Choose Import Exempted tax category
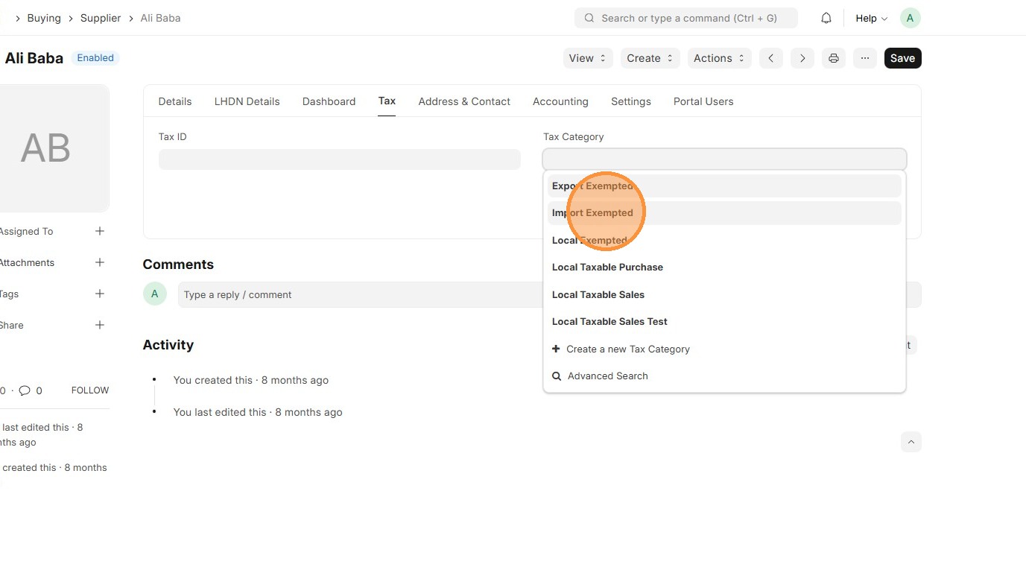Image resolution: width=1026 pixels, height=573 pixels. (x=724, y=213)
